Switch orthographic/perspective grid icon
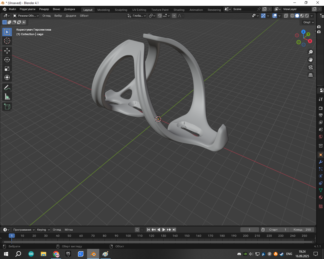Screen dimensions: 324x259 tap(311, 75)
